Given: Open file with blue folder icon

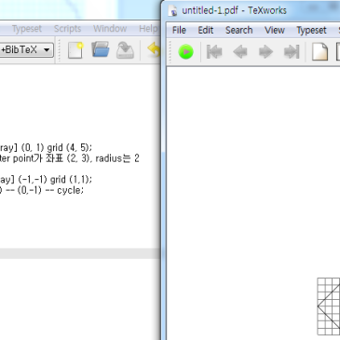Looking at the screenshot, I should click(101, 49).
